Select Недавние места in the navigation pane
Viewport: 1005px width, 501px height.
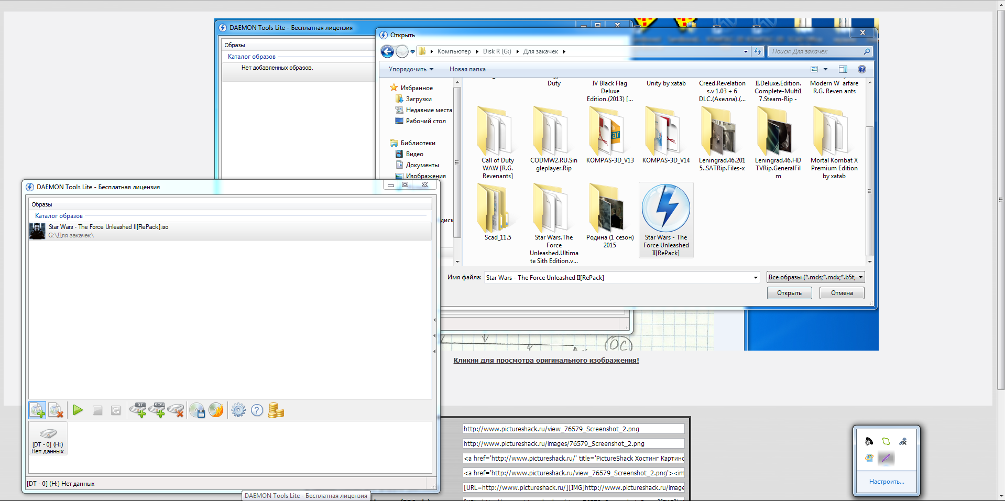pyautogui.click(x=423, y=110)
